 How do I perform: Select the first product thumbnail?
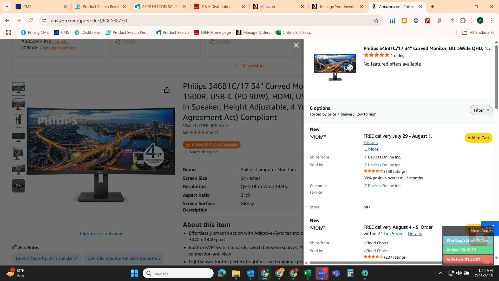18,89
